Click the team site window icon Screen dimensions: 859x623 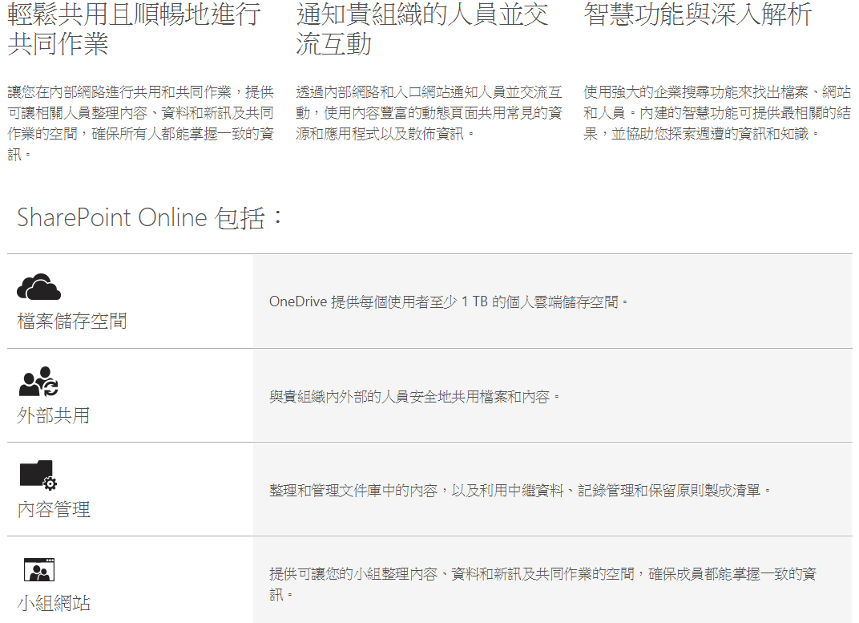38,570
